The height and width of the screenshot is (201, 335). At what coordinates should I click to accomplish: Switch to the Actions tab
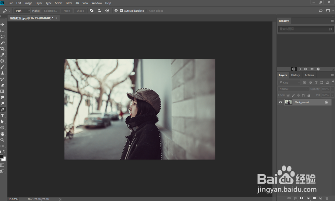(x=309, y=75)
